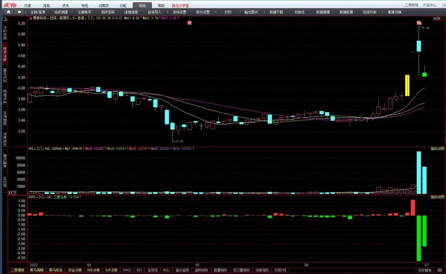This screenshot has height=274, width=446.
Task: Select the 黑马周期 bottom tab
Action: [x=37, y=270]
